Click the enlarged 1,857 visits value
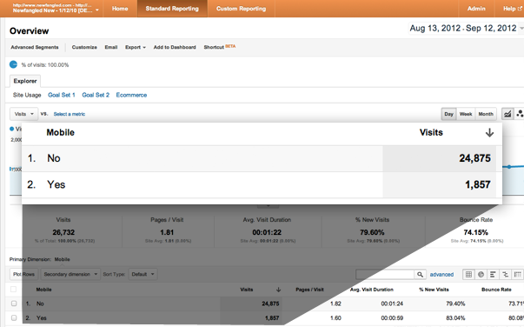Screen dimensions: 524x327 tap(478, 184)
